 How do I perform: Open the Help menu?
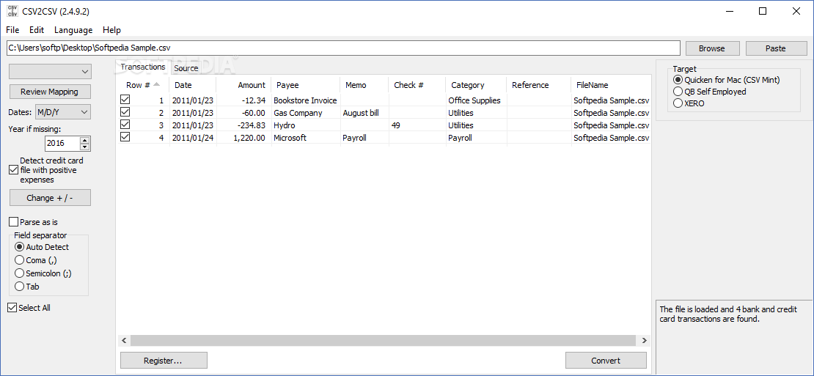pyautogui.click(x=111, y=30)
